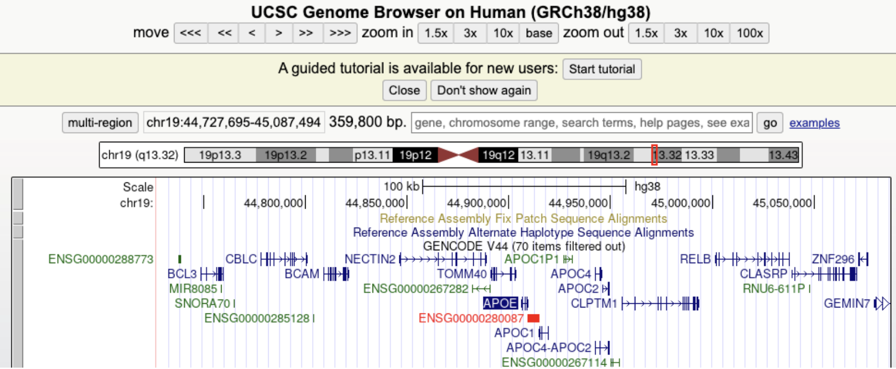Nudge view right with > button

pyautogui.click(x=278, y=33)
